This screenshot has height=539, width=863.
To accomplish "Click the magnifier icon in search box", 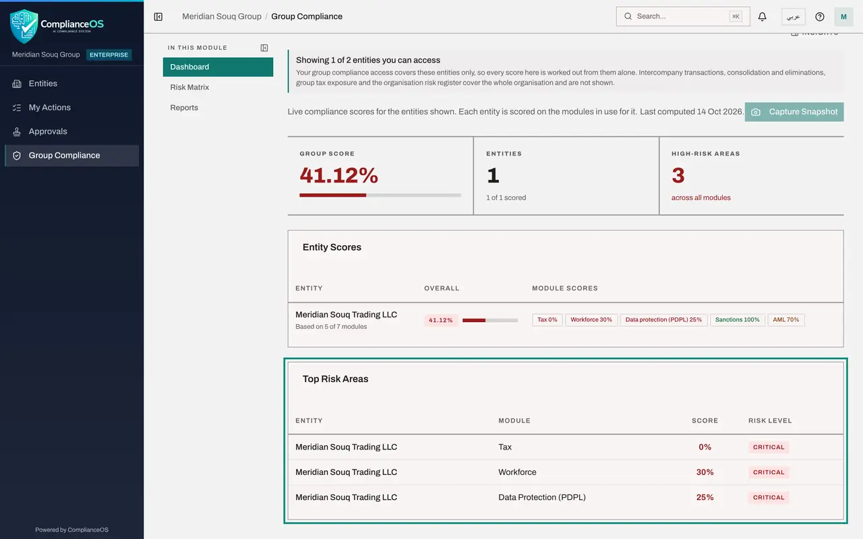I will point(628,16).
